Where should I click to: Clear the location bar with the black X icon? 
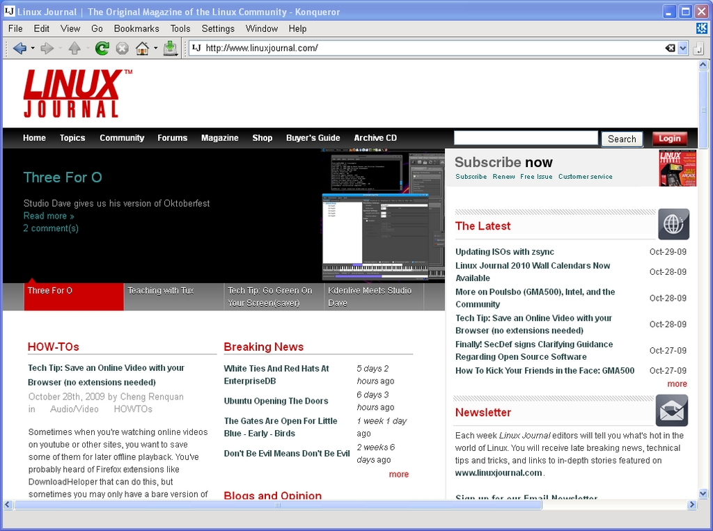(x=670, y=48)
